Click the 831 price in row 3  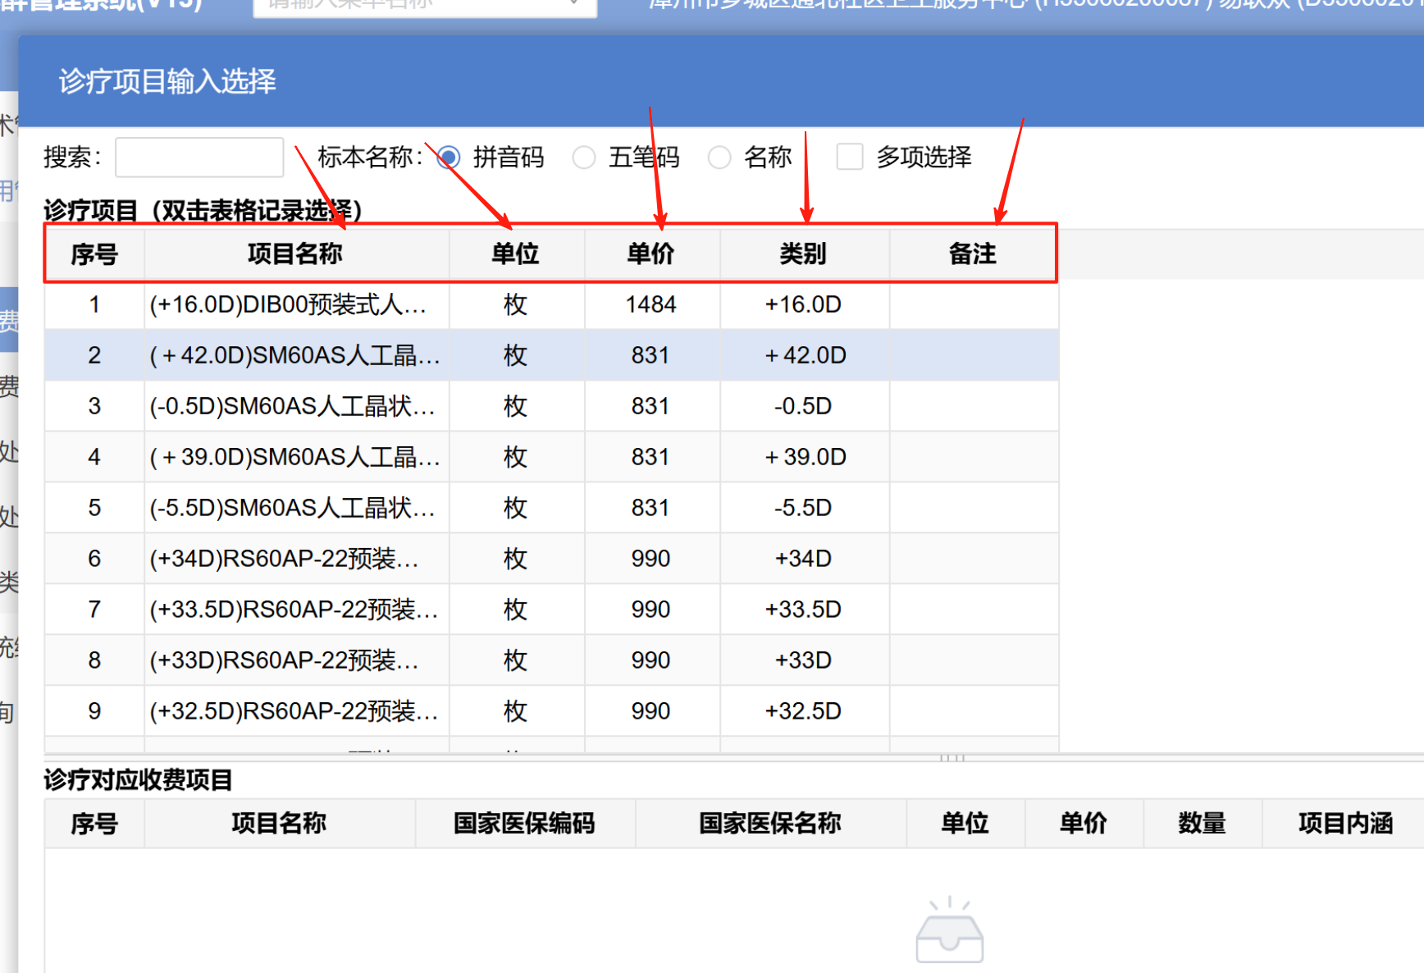coord(651,407)
